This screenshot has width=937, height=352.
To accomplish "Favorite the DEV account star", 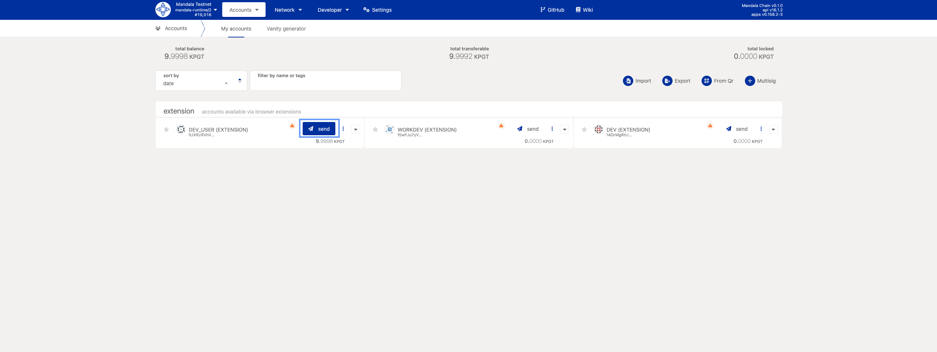I will [584, 129].
